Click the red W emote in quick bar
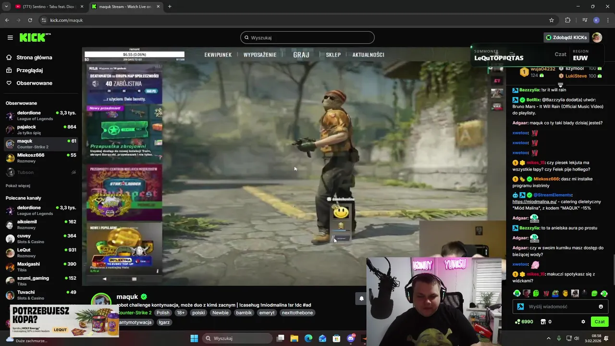The height and width of the screenshot is (346, 615). pyautogui.click(x=546, y=294)
